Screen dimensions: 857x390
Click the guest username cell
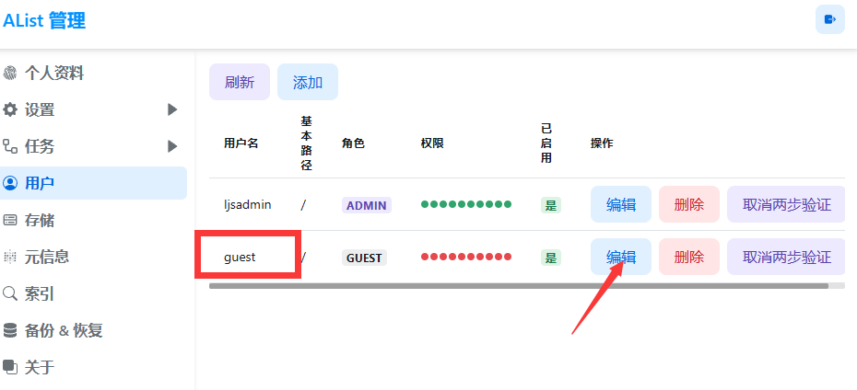[x=240, y=257]
